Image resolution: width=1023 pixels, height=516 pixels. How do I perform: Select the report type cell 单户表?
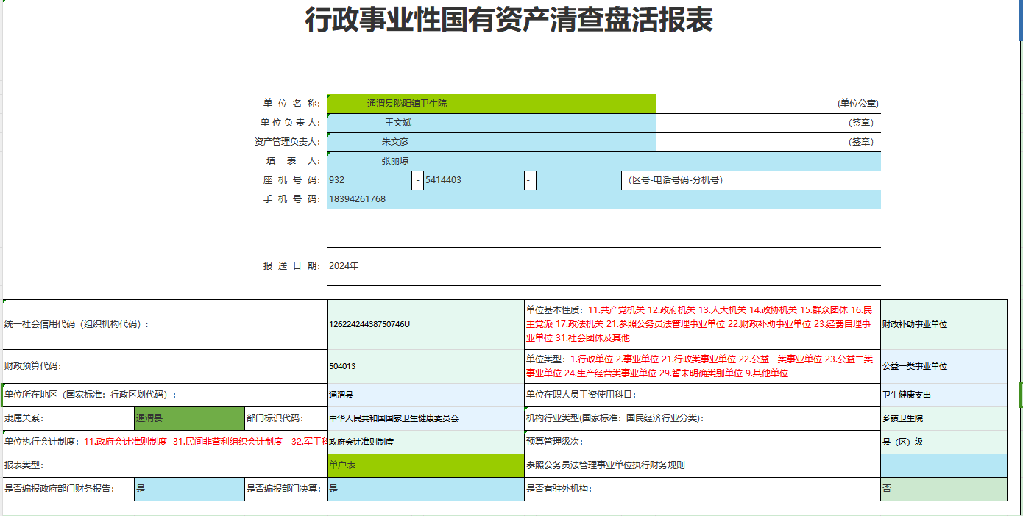pyautogui.click(x=425, y=465)
